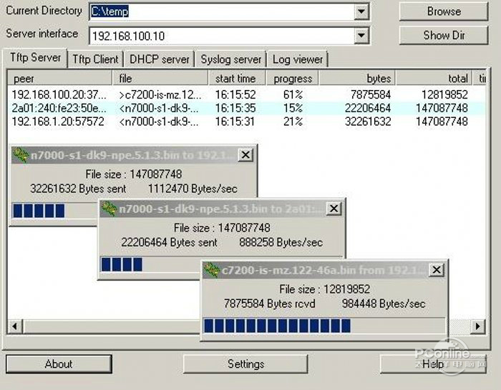Expand the Server interface dropdown

(x=361, y=36)
